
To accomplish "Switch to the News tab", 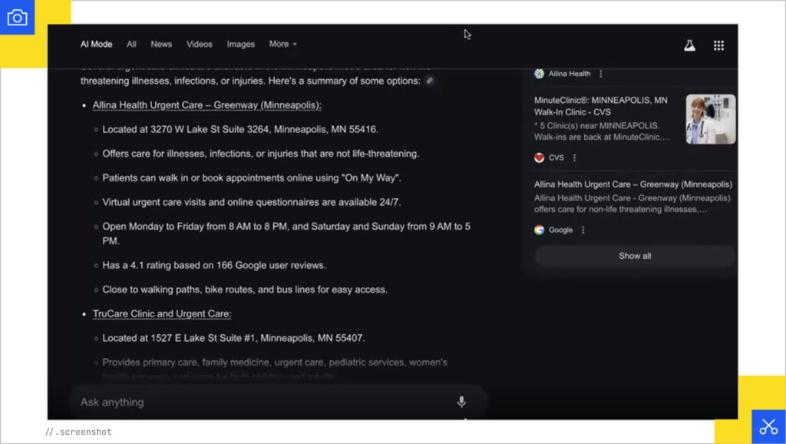I will [161, 44].
